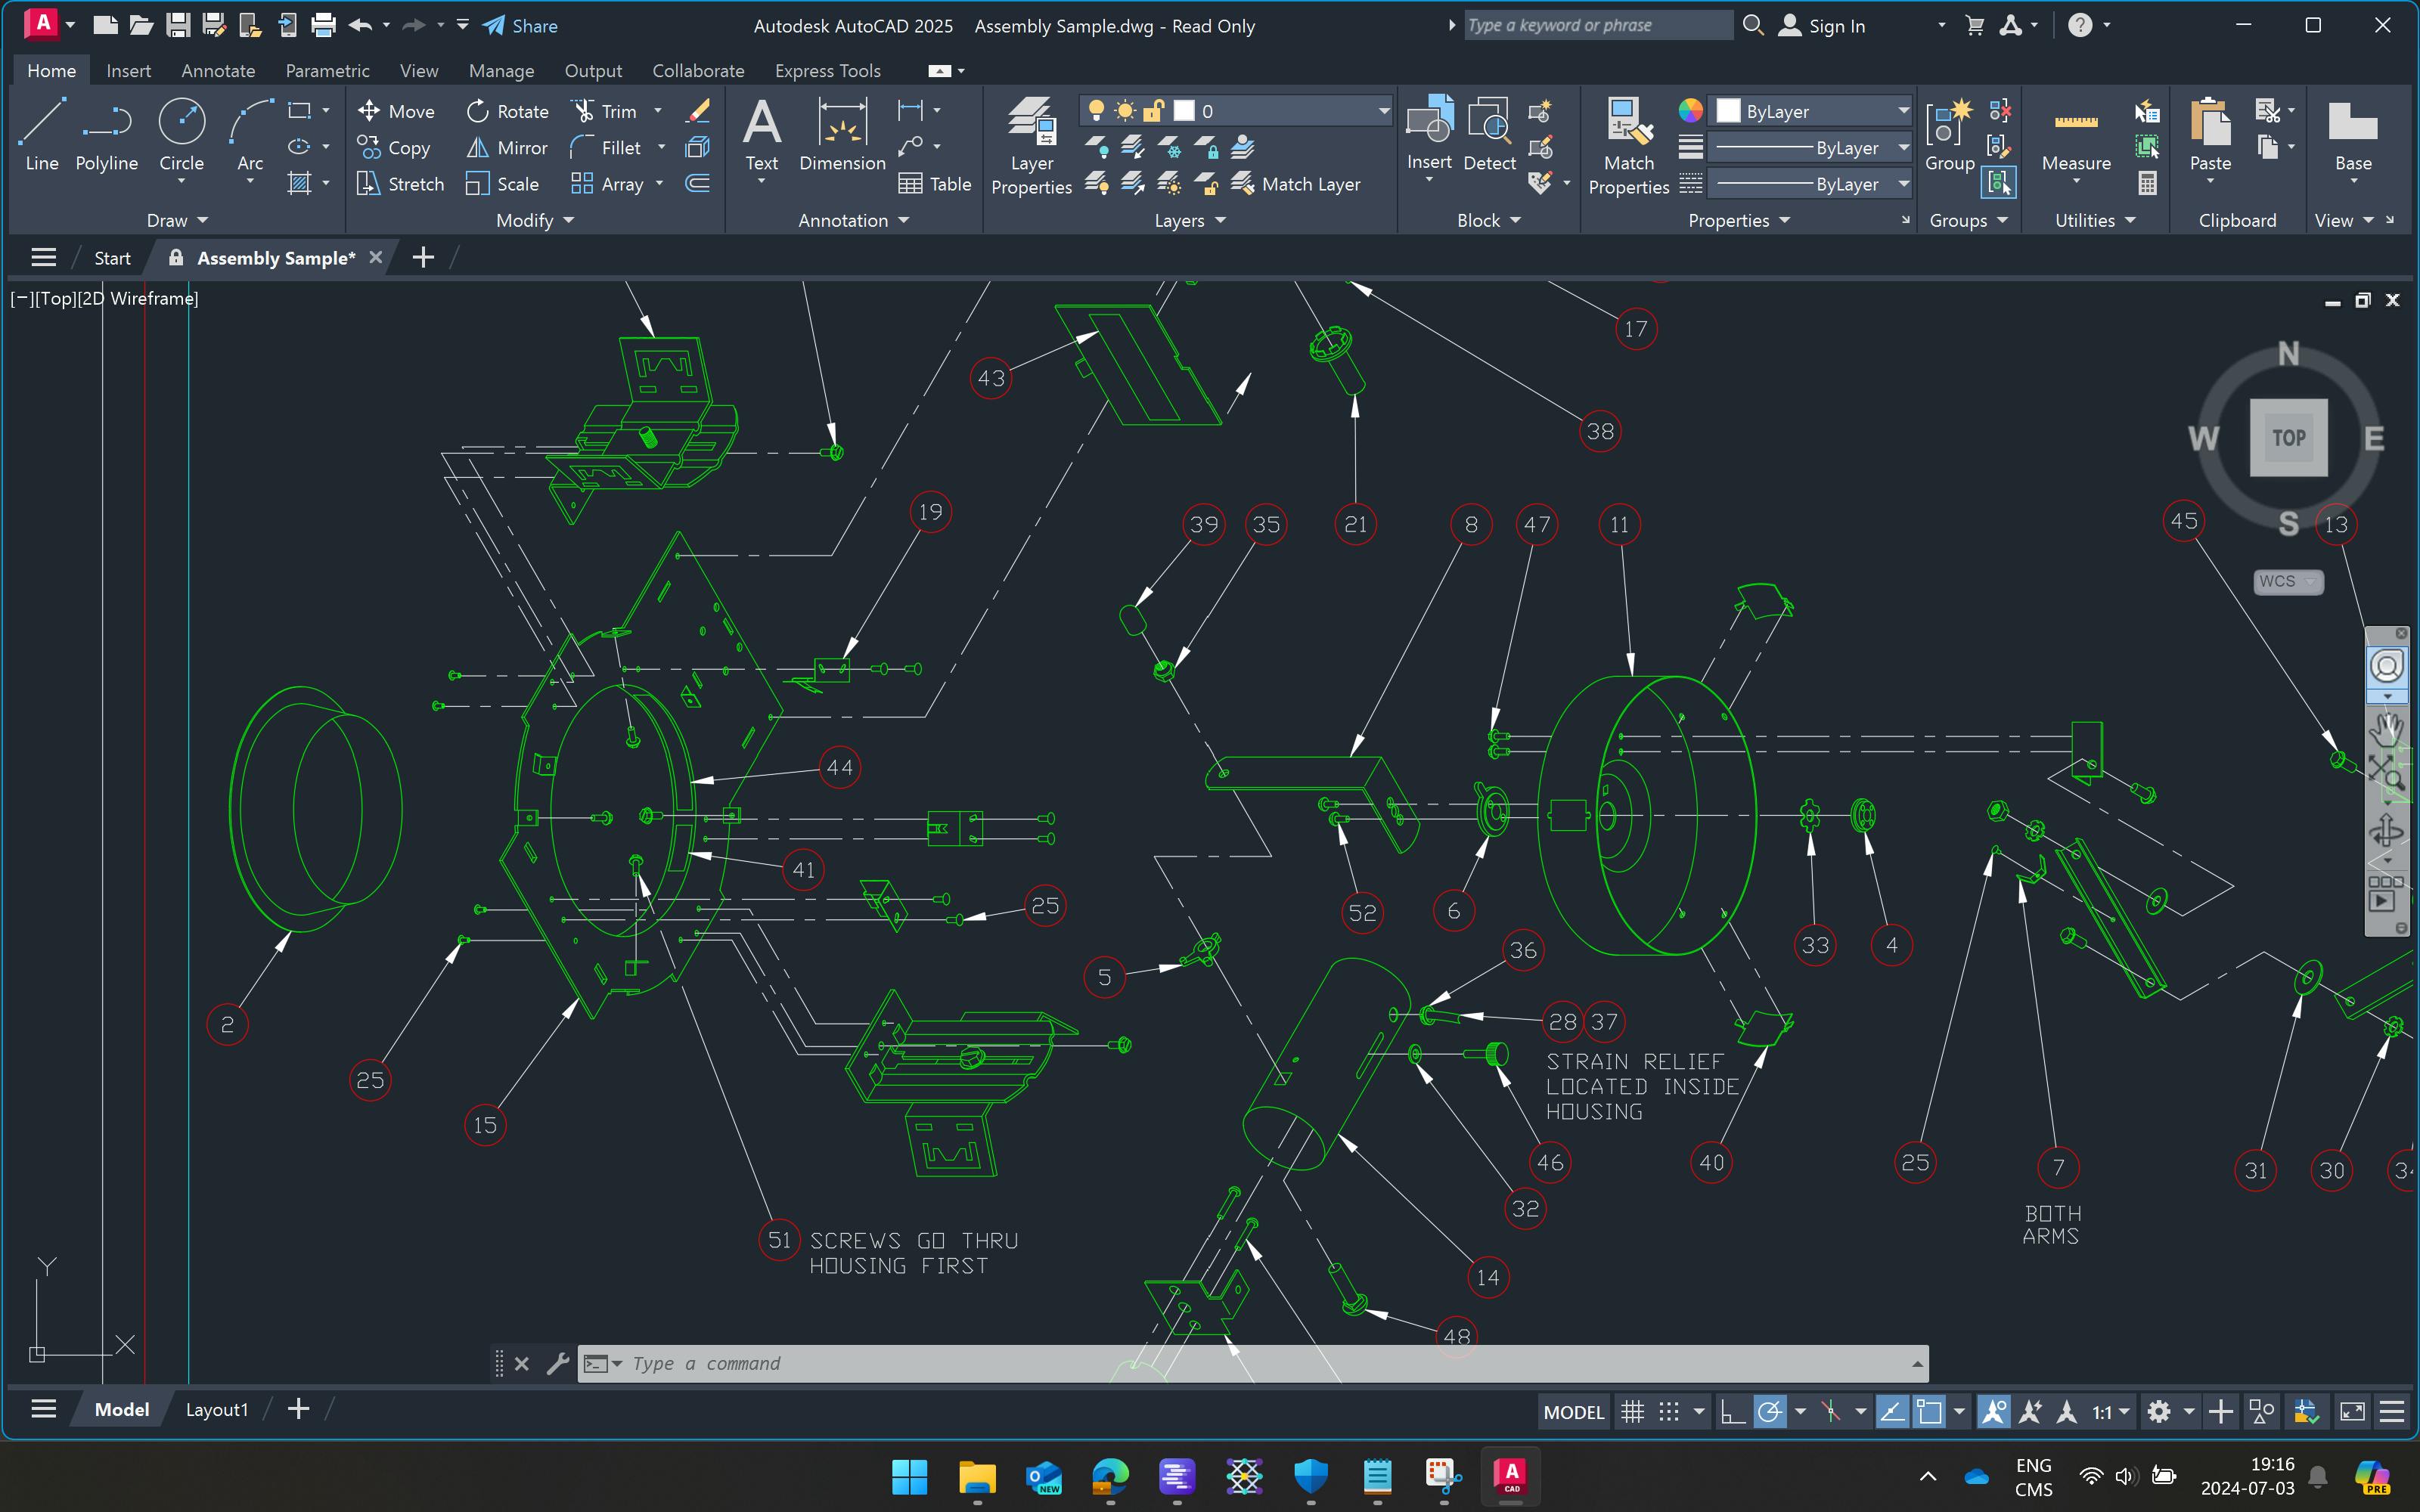Toggle the grid display in status bar

(x=1632, y=1412)
